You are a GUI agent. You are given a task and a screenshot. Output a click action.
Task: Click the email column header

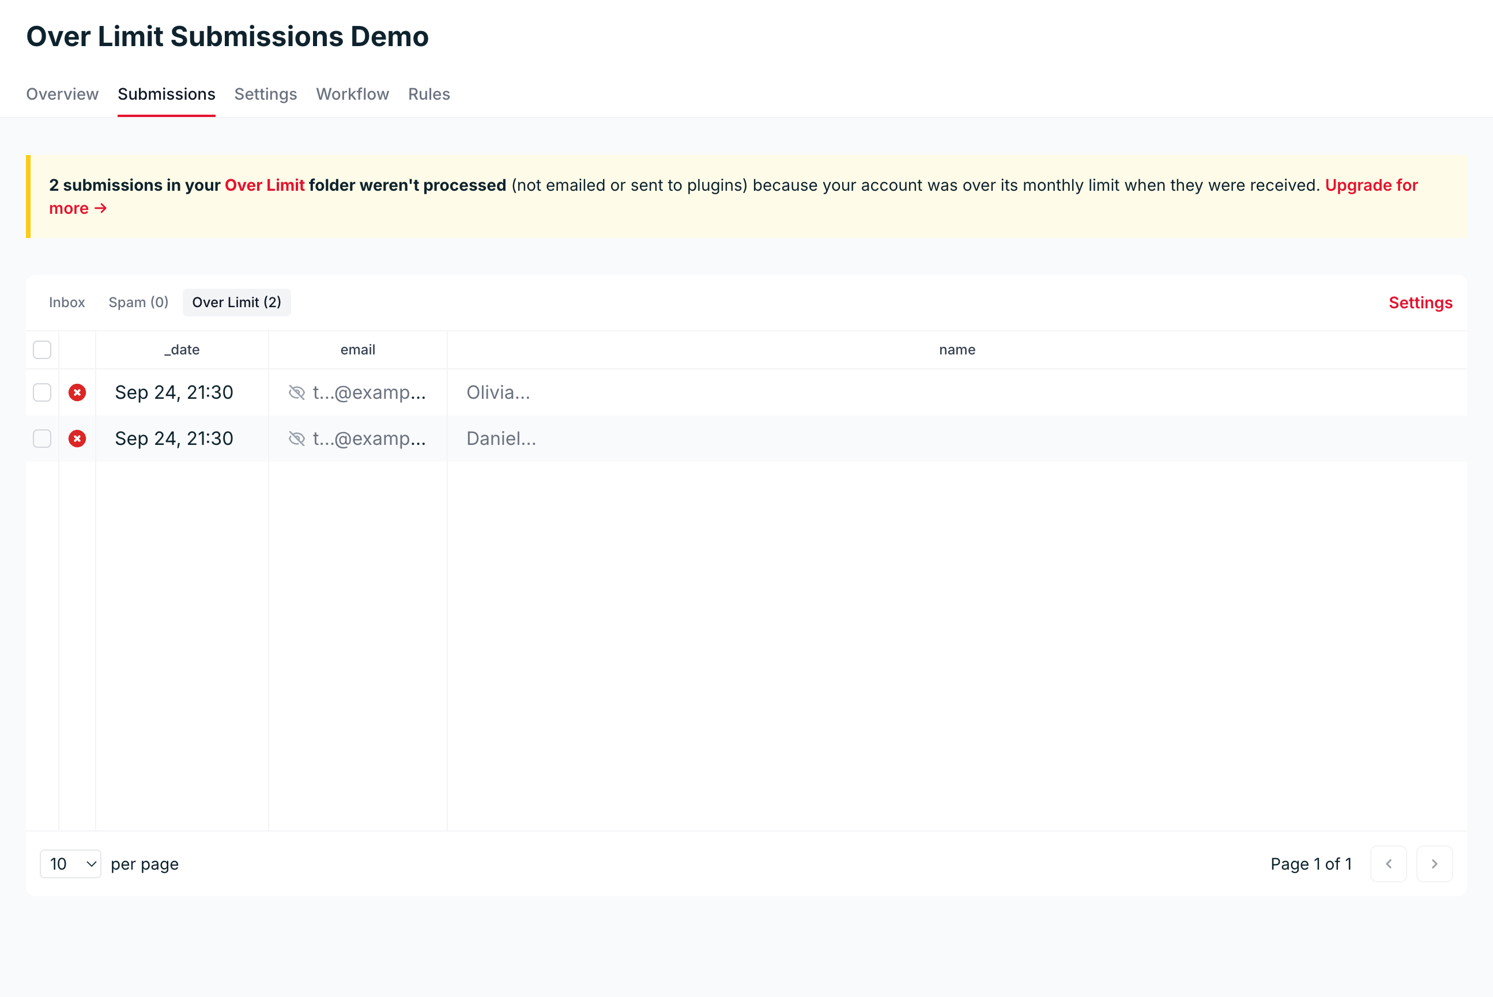click(358, 350)
